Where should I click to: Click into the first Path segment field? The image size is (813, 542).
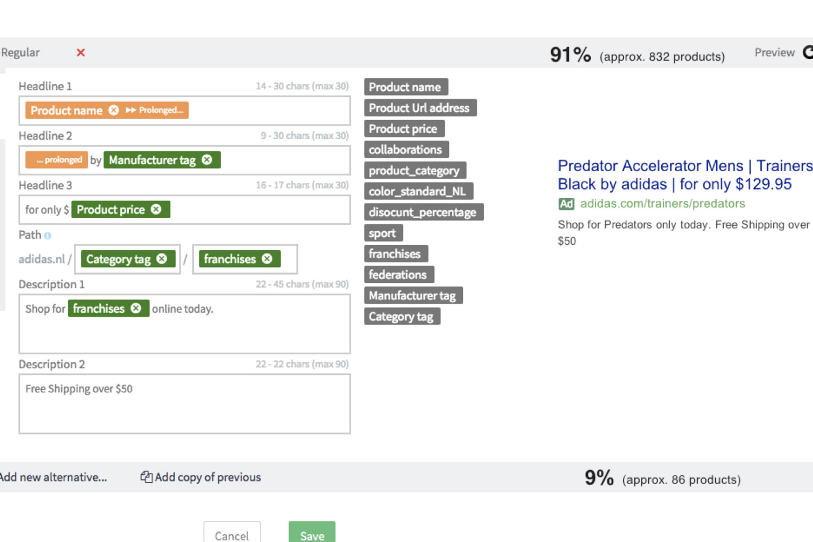(x=127, y=259)
